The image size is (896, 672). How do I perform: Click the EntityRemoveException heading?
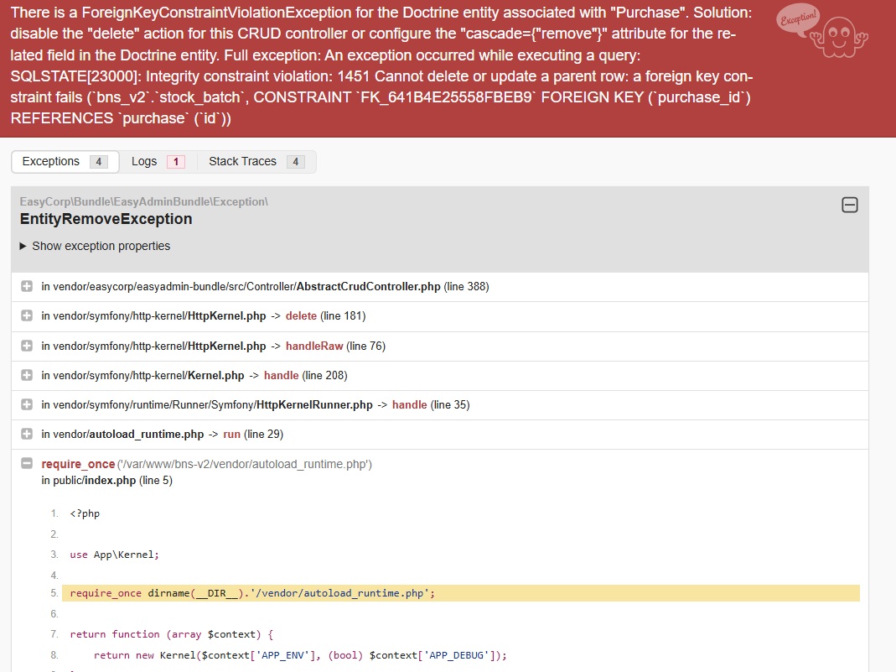106,219
